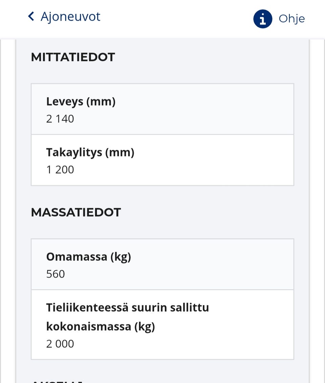Click the MITTATIEDOT section heading

point(73,57)
